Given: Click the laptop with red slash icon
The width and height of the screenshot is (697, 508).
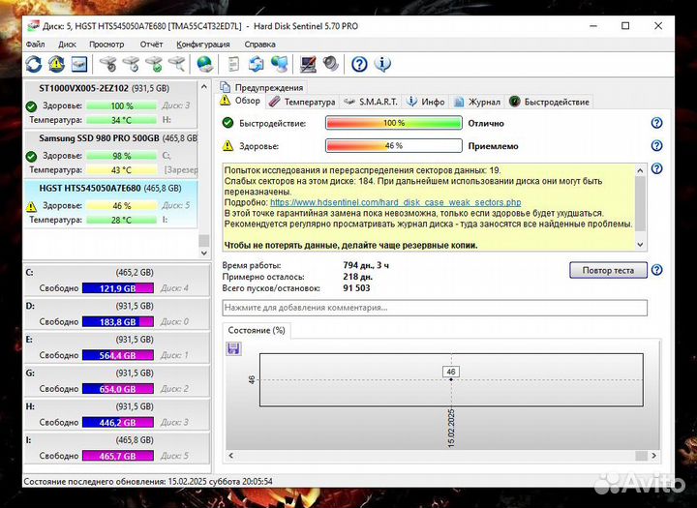Looking at the screenshot, I should 308,65.
